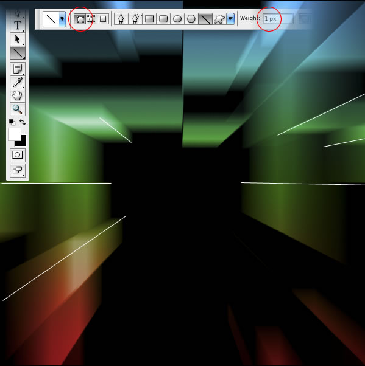365x366 pixels.
Task: Choose the Custom Shape tool
Action: coord(219,19)
